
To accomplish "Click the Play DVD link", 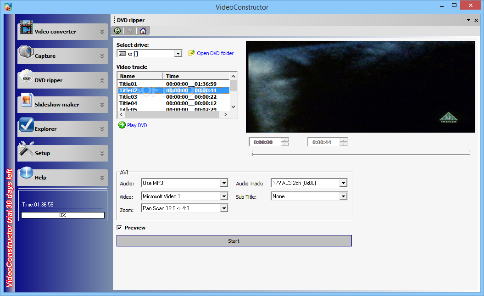I will pos(137,125).
